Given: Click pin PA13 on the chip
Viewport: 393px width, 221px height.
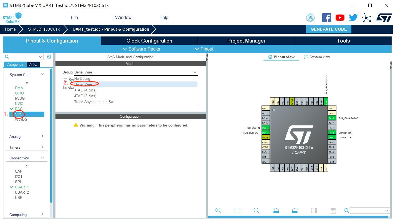Looking at the screenshot, I should click(x=332, y=118).
